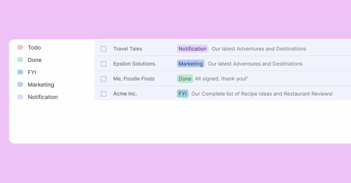Image resolution: width=351 pixels, height=183 pixels.
Task: Select Marketing label text in sidebar
Action: click(x=41, y=85)
